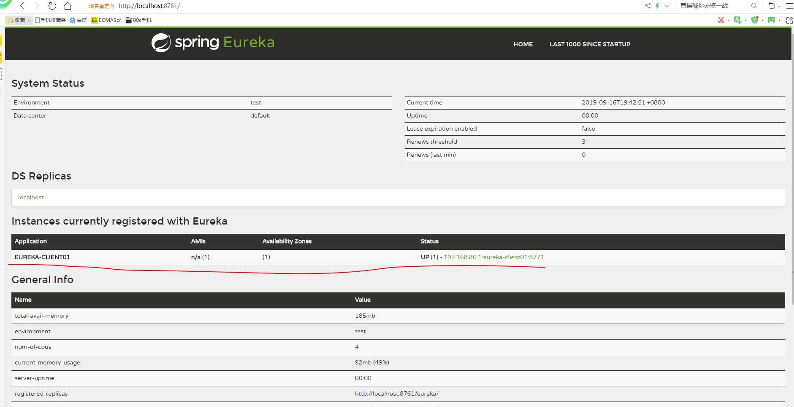Viewport: 794px width, 407px height.
Task: Open the 80s手机 bookmark
Action: coord(138,20)
